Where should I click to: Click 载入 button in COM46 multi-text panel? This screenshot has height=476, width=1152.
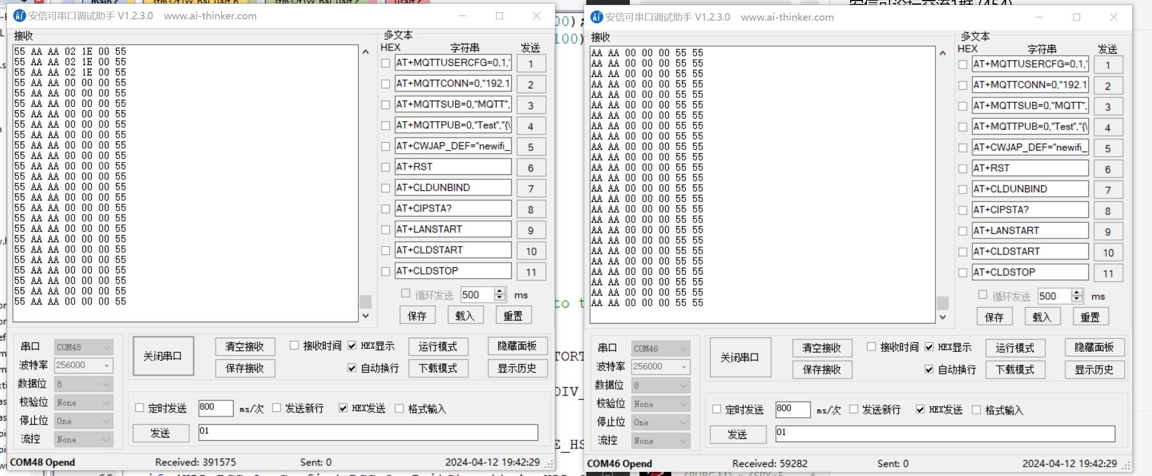1043,317
